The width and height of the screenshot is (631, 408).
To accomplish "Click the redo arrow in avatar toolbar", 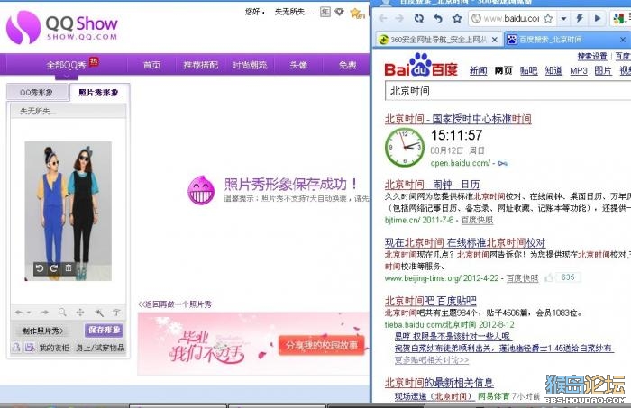I will [x=44, y=313].
